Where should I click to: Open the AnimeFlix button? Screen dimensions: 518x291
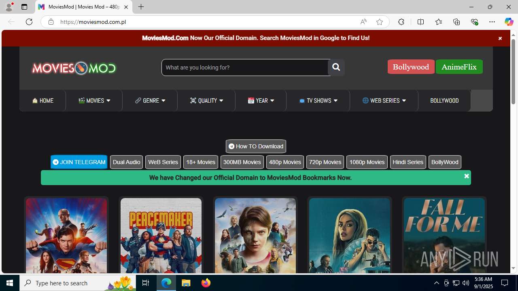pos(459,67)
